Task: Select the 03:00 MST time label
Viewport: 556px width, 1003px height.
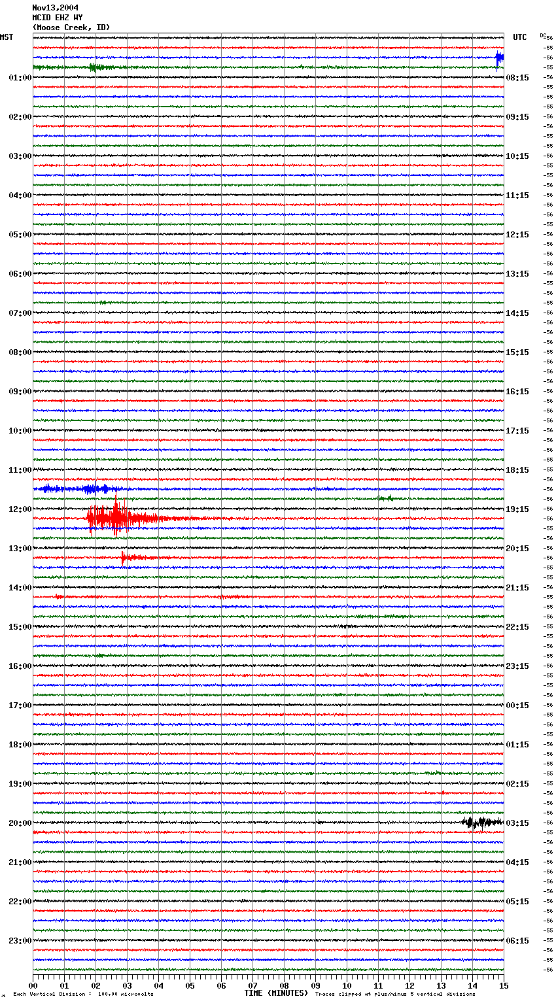Action: pyautogui.click(x=20, y=156)
